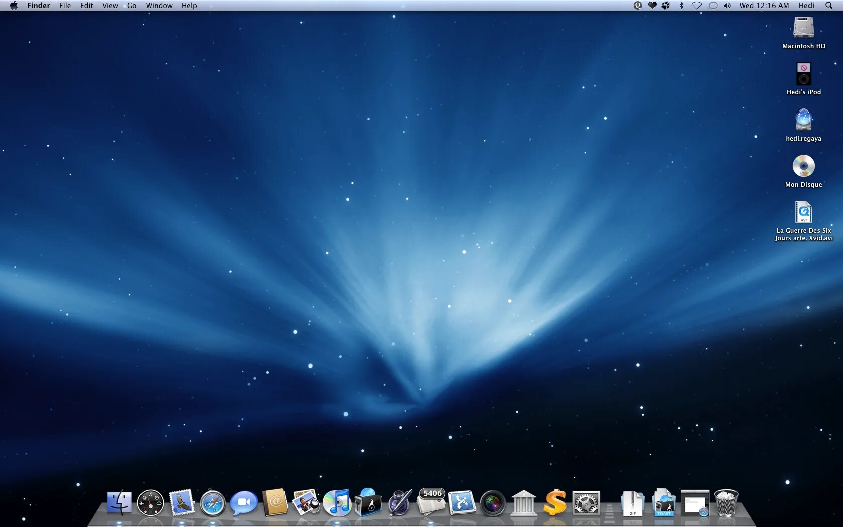
Task: Open the inkwell and quill app in Dock
Action: click(400, 502)
